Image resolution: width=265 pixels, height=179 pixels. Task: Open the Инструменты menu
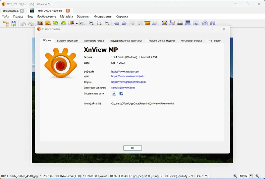[103, 17]
